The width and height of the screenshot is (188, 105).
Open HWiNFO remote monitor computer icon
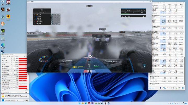(x=160, y=88)
